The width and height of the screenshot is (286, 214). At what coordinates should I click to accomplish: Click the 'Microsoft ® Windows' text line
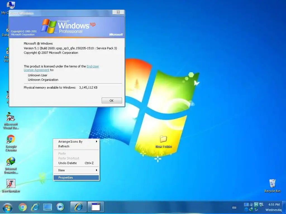pos(38,43)
